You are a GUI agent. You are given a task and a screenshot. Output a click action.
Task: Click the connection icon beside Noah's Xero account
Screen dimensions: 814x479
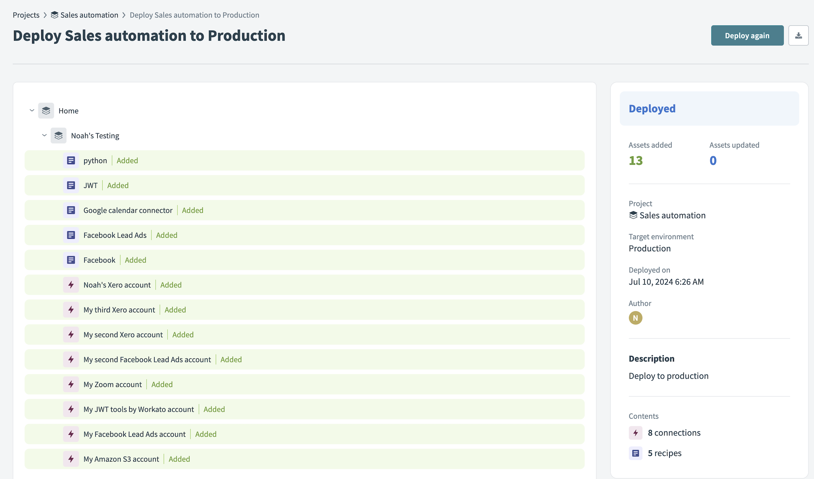click(71, 284)
